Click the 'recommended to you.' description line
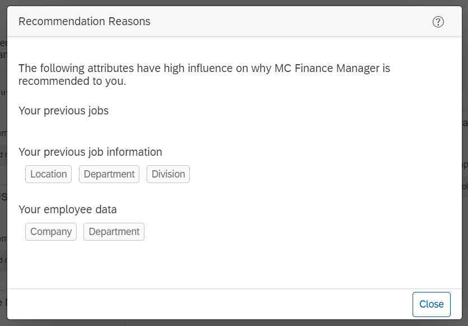This screenshot has height=326, width=468. (x=72, y=81)
